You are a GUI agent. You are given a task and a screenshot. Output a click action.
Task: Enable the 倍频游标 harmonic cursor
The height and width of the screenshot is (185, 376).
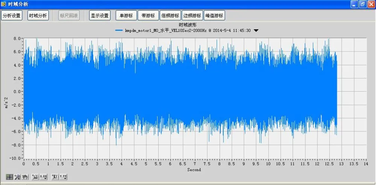tap(170, 16)
